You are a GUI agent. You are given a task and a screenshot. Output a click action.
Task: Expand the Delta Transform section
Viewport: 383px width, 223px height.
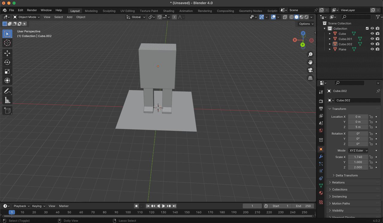coord(346,175)
